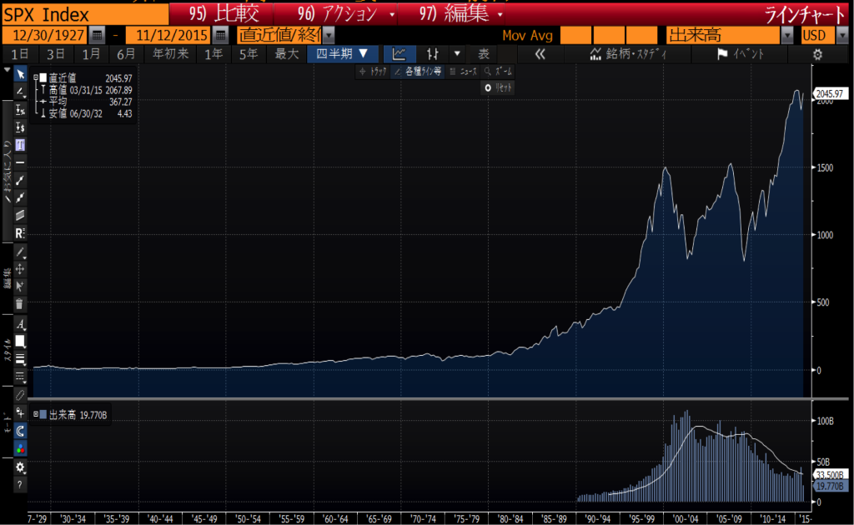The image size is (854, 525).
Task: Select the highlighted text annotation tool
Action: pos(20,145)
